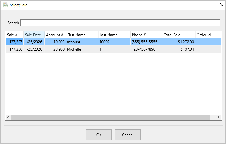Sort by the Last Name column header
226x144 pixels.
[114, 35]
